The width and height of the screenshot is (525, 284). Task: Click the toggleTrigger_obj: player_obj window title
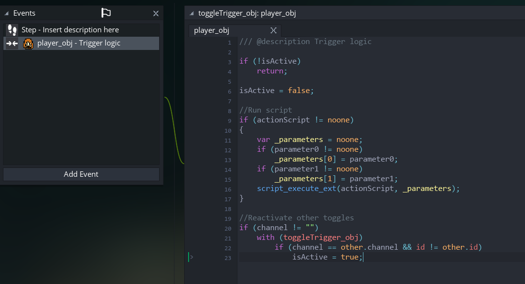tap(247, 13)
